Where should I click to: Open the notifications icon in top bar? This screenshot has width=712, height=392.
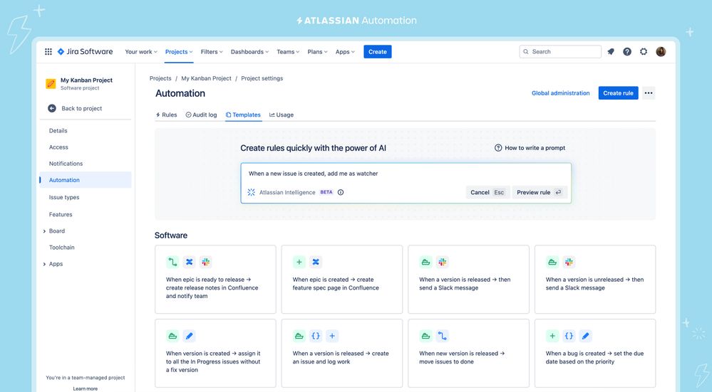(x=611, y=52)
